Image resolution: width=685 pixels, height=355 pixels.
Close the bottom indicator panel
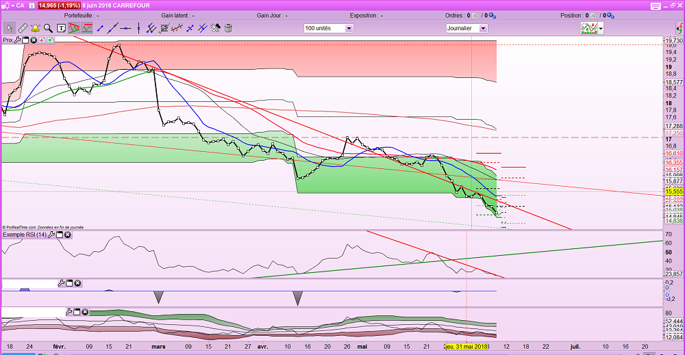[85, 312]
